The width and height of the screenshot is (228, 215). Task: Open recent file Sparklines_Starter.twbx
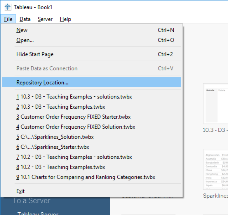91,147
